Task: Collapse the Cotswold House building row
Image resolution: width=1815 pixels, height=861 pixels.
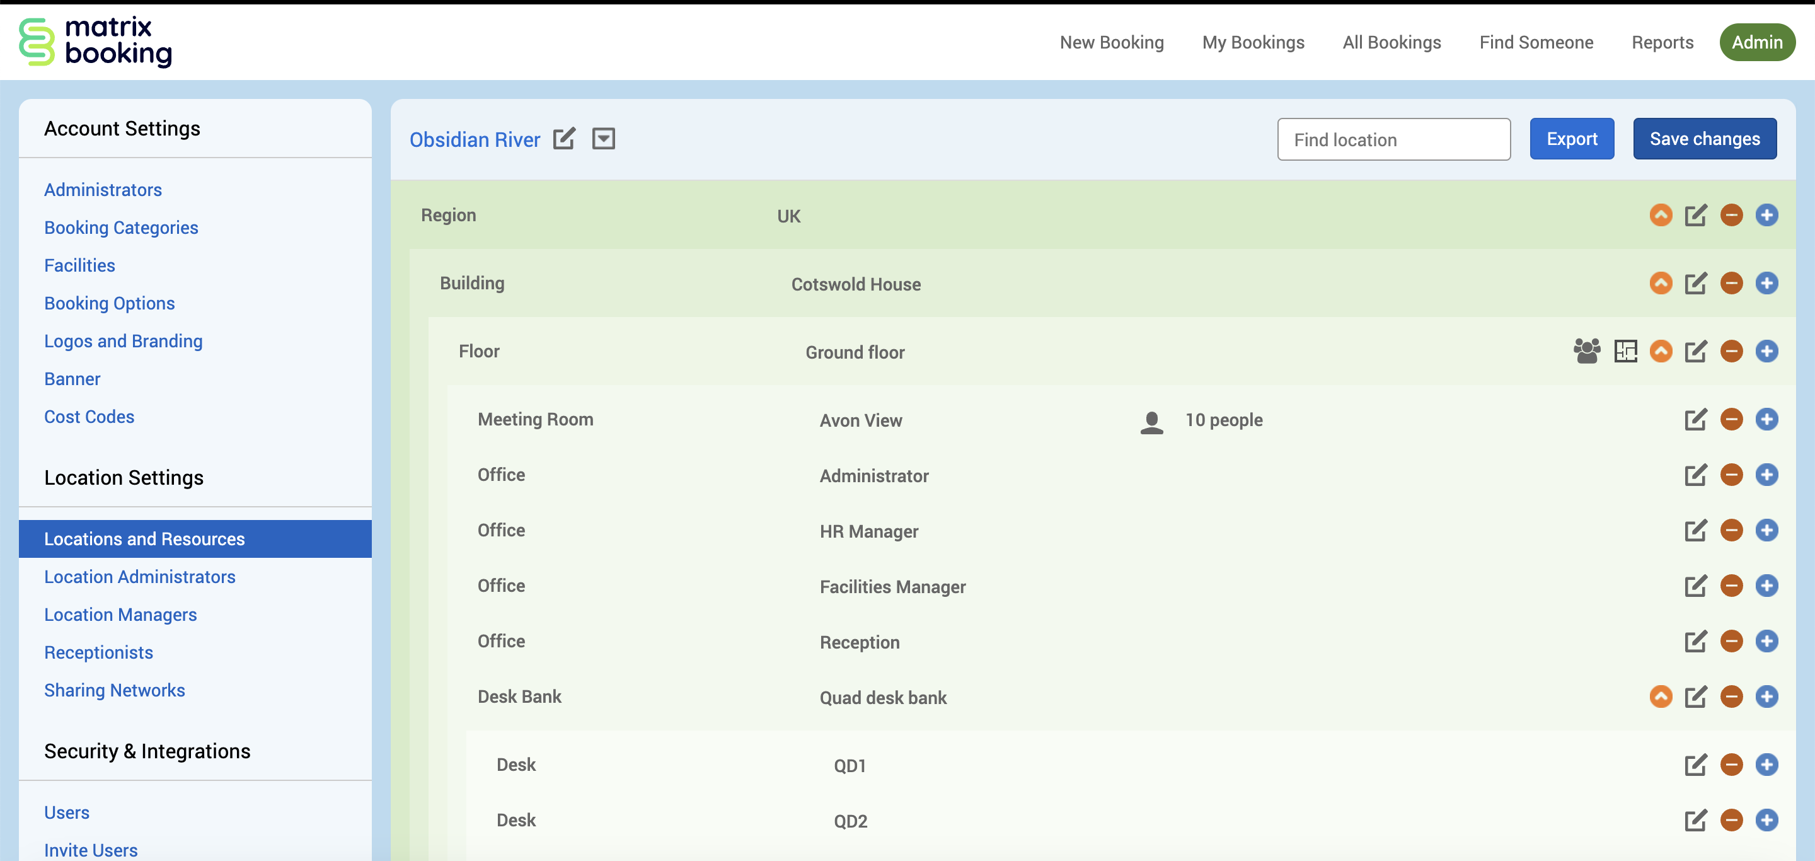Action: coord(1661,283)
